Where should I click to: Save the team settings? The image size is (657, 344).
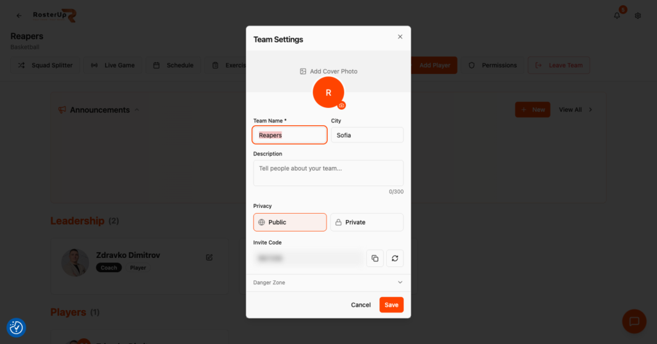(x=391, y=305)
